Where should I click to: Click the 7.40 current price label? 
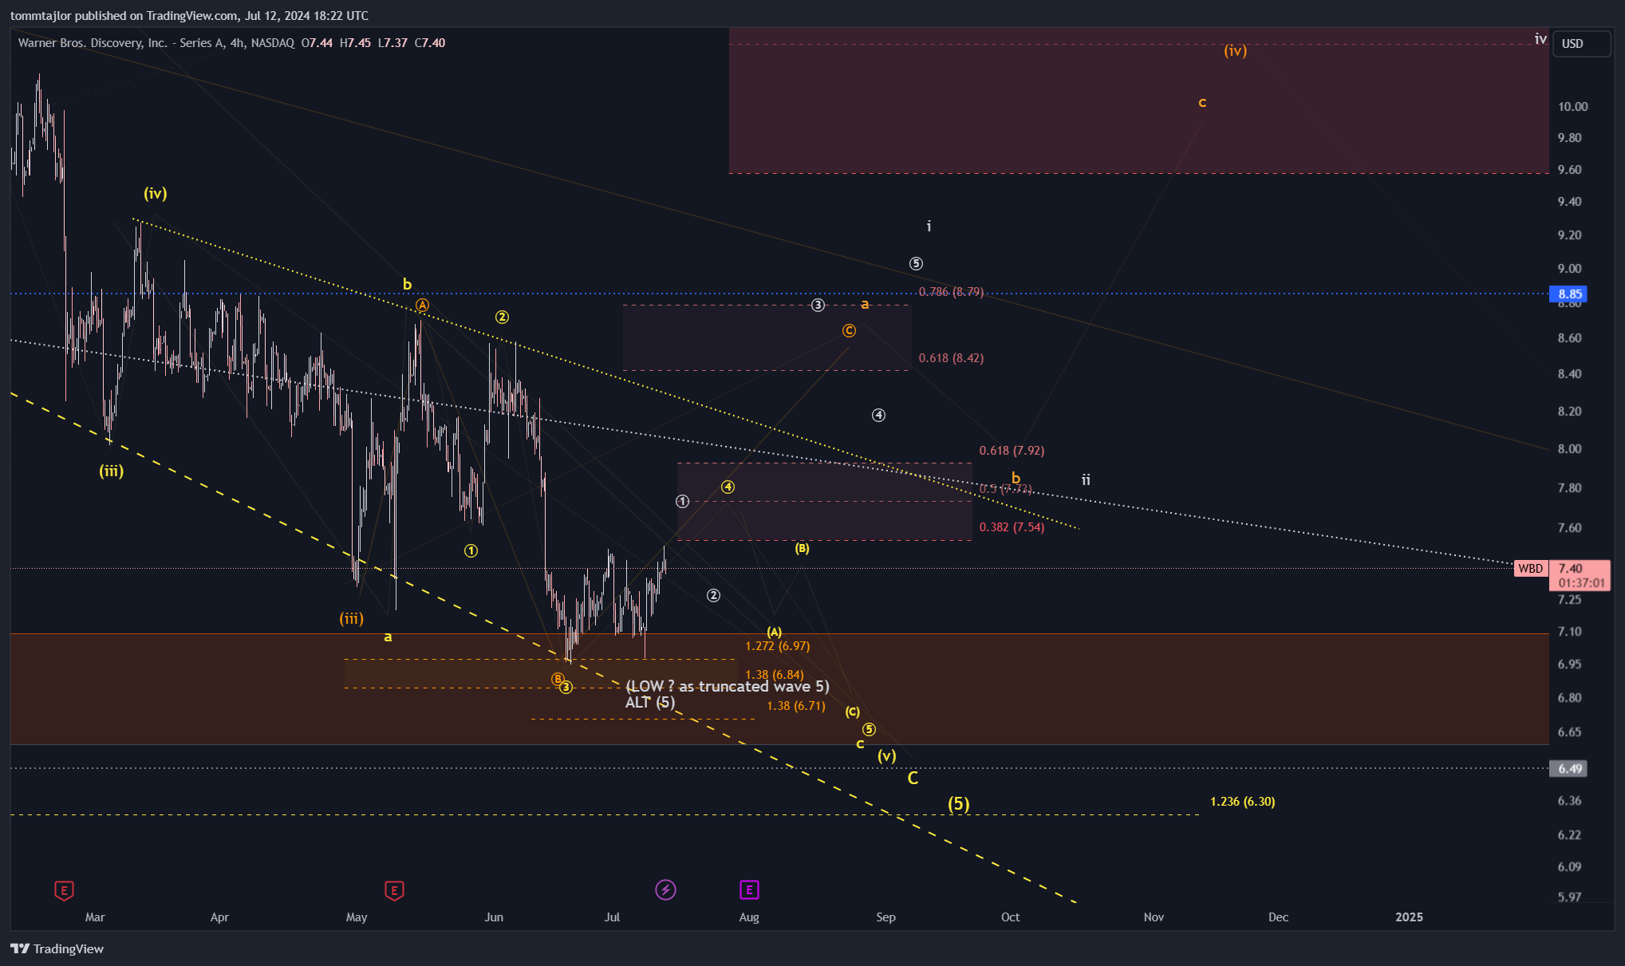pos(1570,569)
